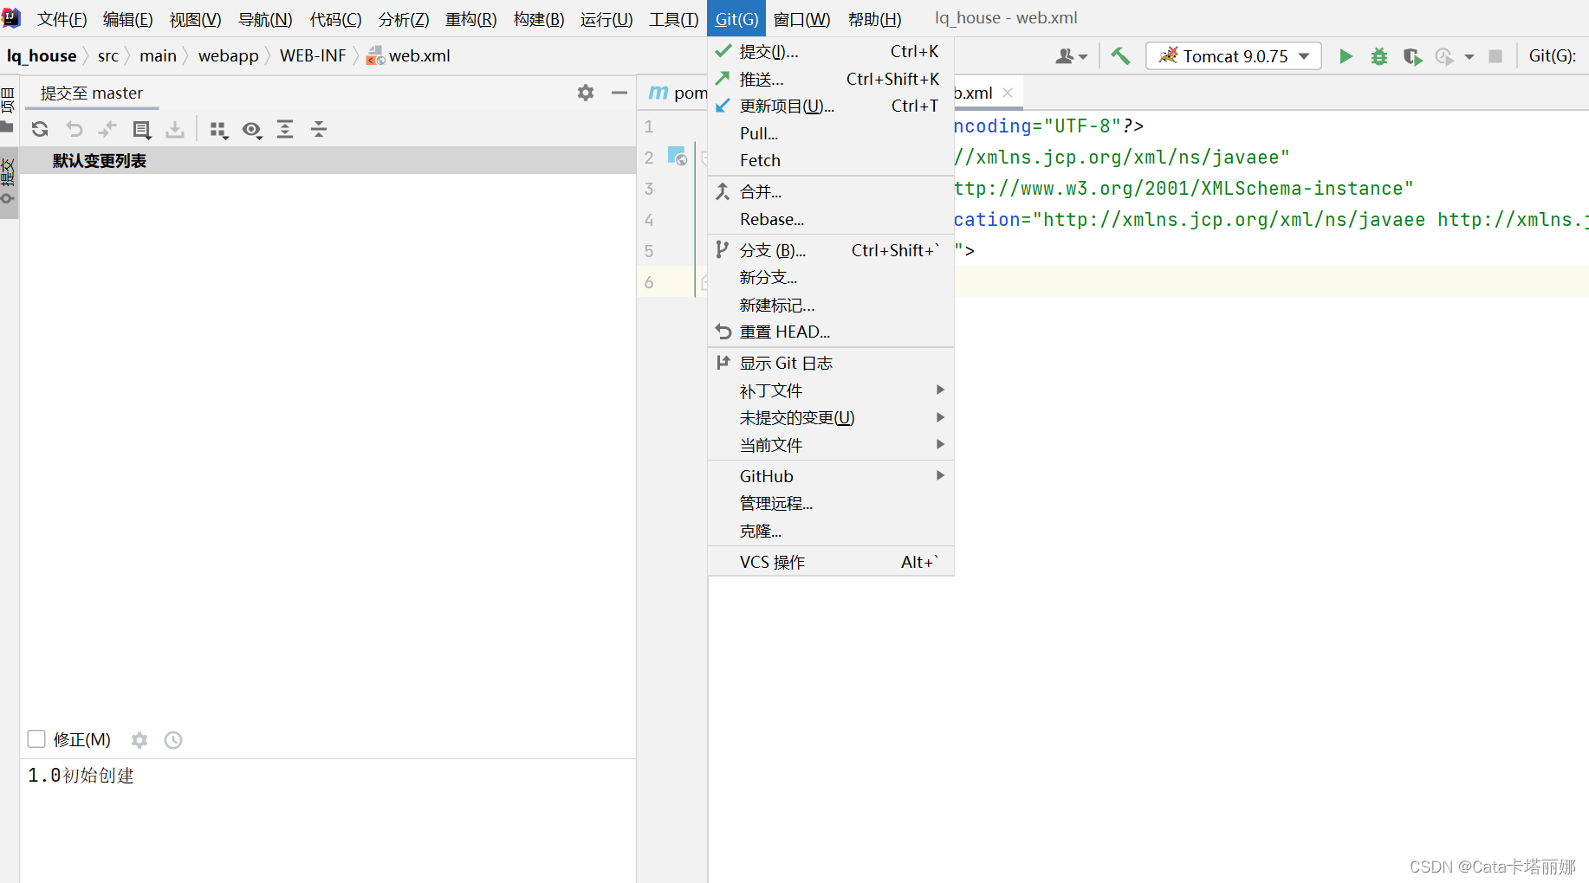Choose 分支 (B)... in Git menu

tap(831, 250)
